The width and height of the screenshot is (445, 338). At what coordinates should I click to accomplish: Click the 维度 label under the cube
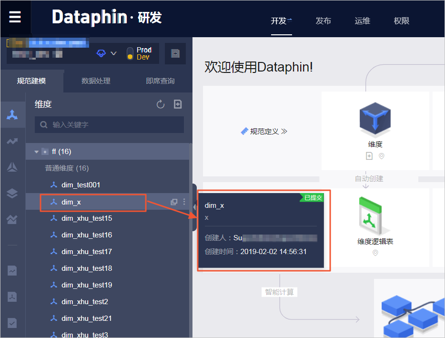(x=375, y=144)
